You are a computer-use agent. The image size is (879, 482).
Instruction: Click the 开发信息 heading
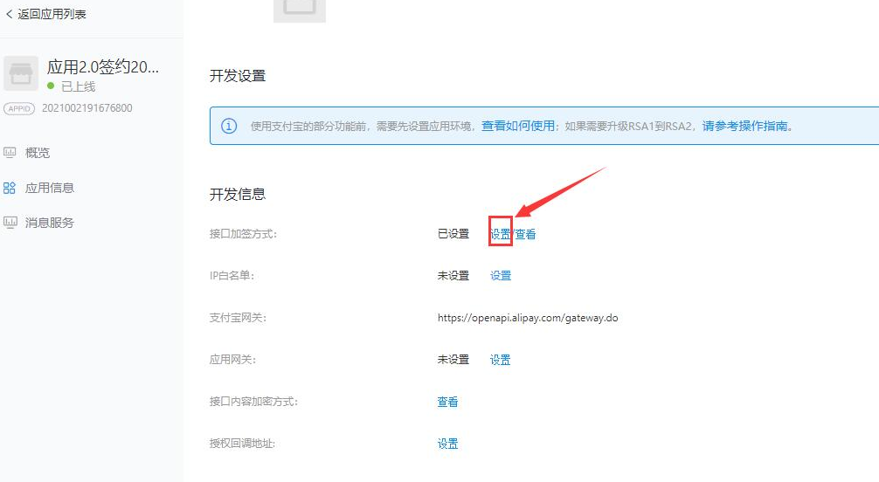coord(237,195)
